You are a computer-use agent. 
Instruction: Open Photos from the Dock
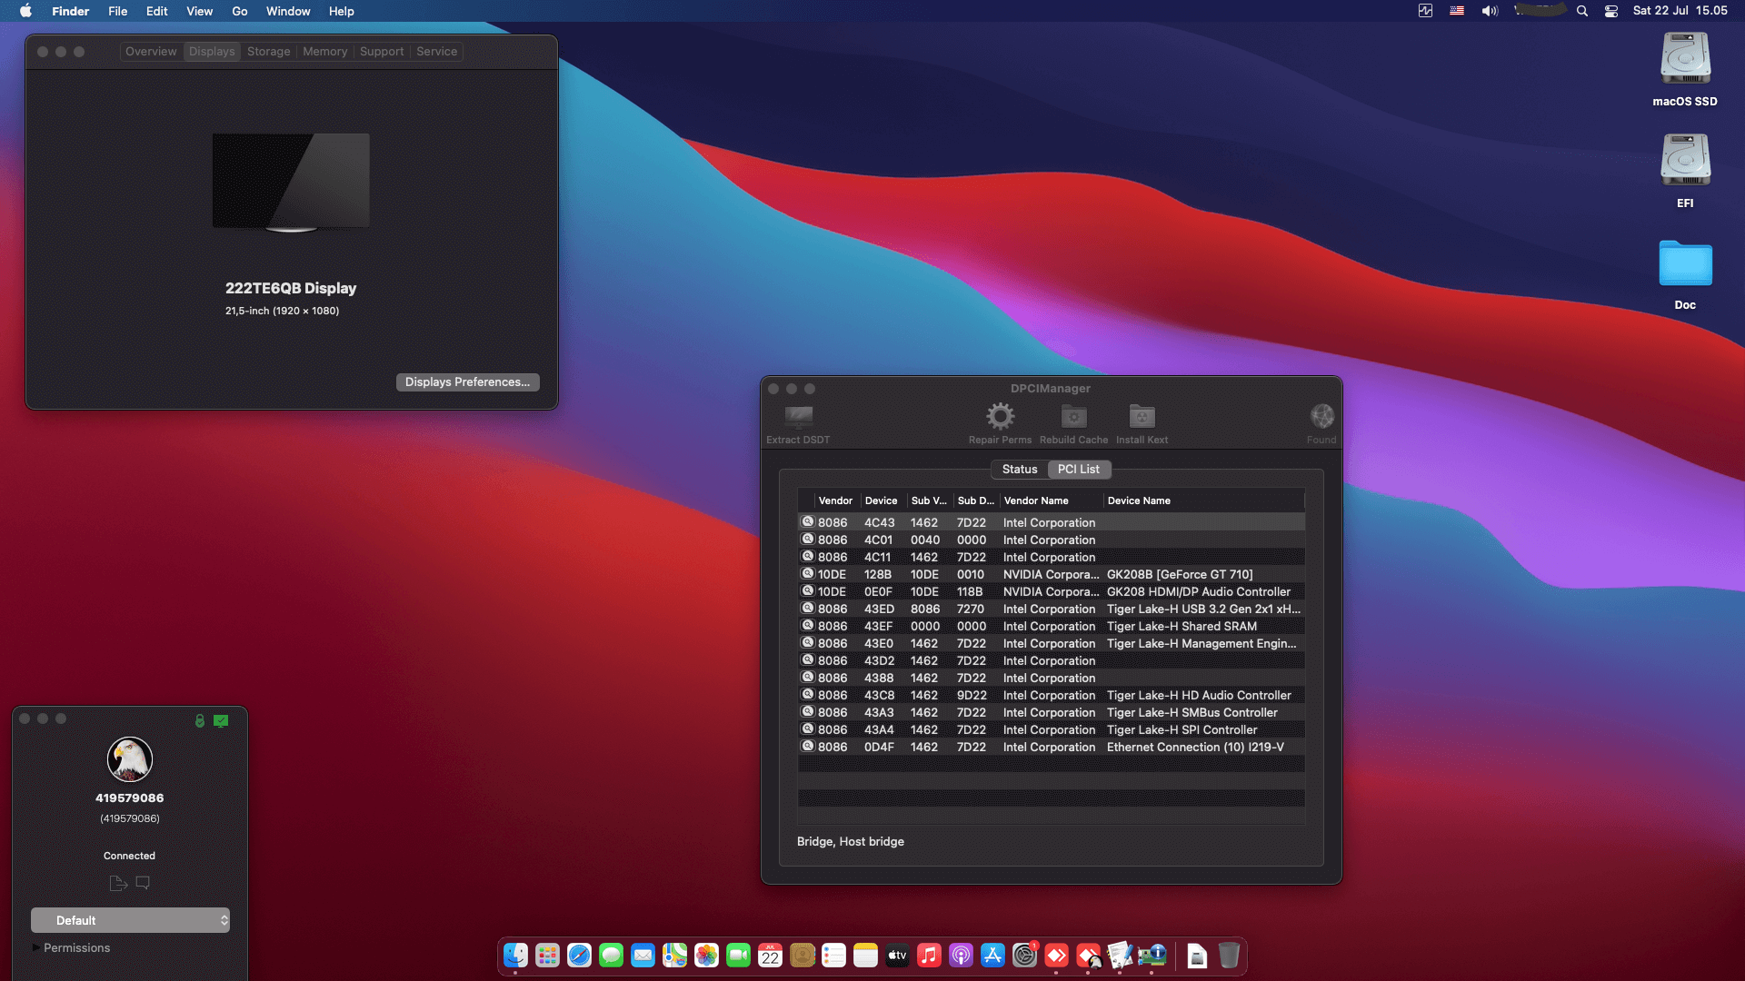(706, 956)
